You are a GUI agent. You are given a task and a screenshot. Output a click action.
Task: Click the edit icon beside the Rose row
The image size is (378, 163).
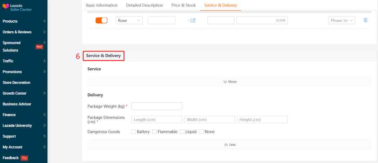click(193, 21)
